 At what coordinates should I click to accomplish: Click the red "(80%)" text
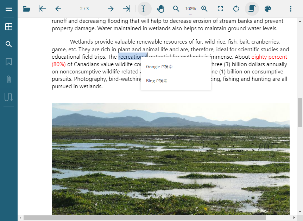59,64
